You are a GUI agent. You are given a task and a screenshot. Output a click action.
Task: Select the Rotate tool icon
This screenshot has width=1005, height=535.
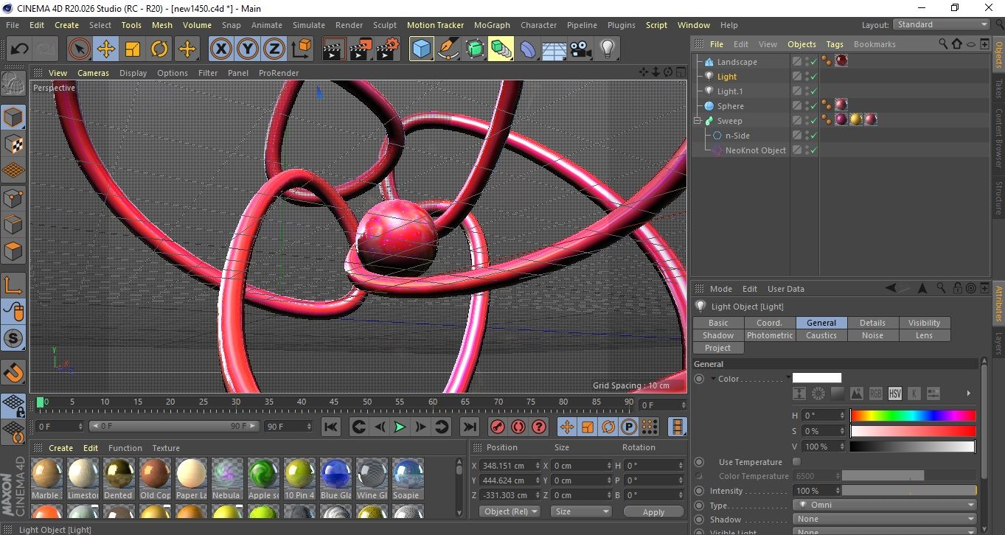pos(159,49)
